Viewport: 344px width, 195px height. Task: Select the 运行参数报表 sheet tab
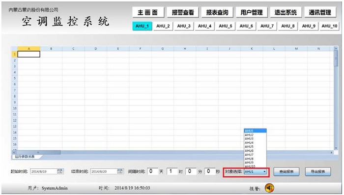point(25,157)
